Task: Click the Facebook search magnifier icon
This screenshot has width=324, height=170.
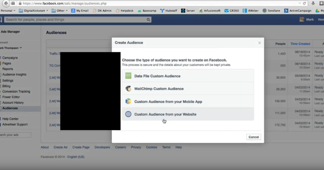Action: point(148,20)
